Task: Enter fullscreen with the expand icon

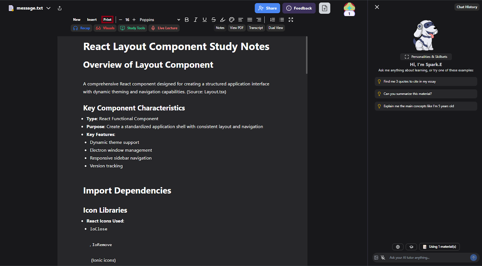Action: tap(291, 20)
